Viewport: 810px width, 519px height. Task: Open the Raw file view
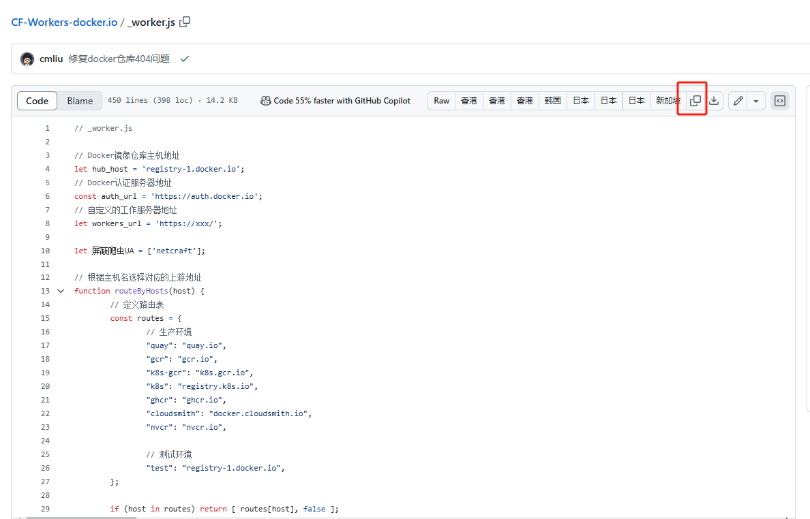[x=441, y=101]
